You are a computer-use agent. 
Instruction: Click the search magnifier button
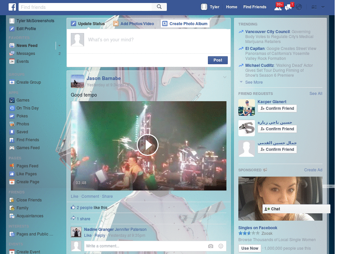point(159,7)
